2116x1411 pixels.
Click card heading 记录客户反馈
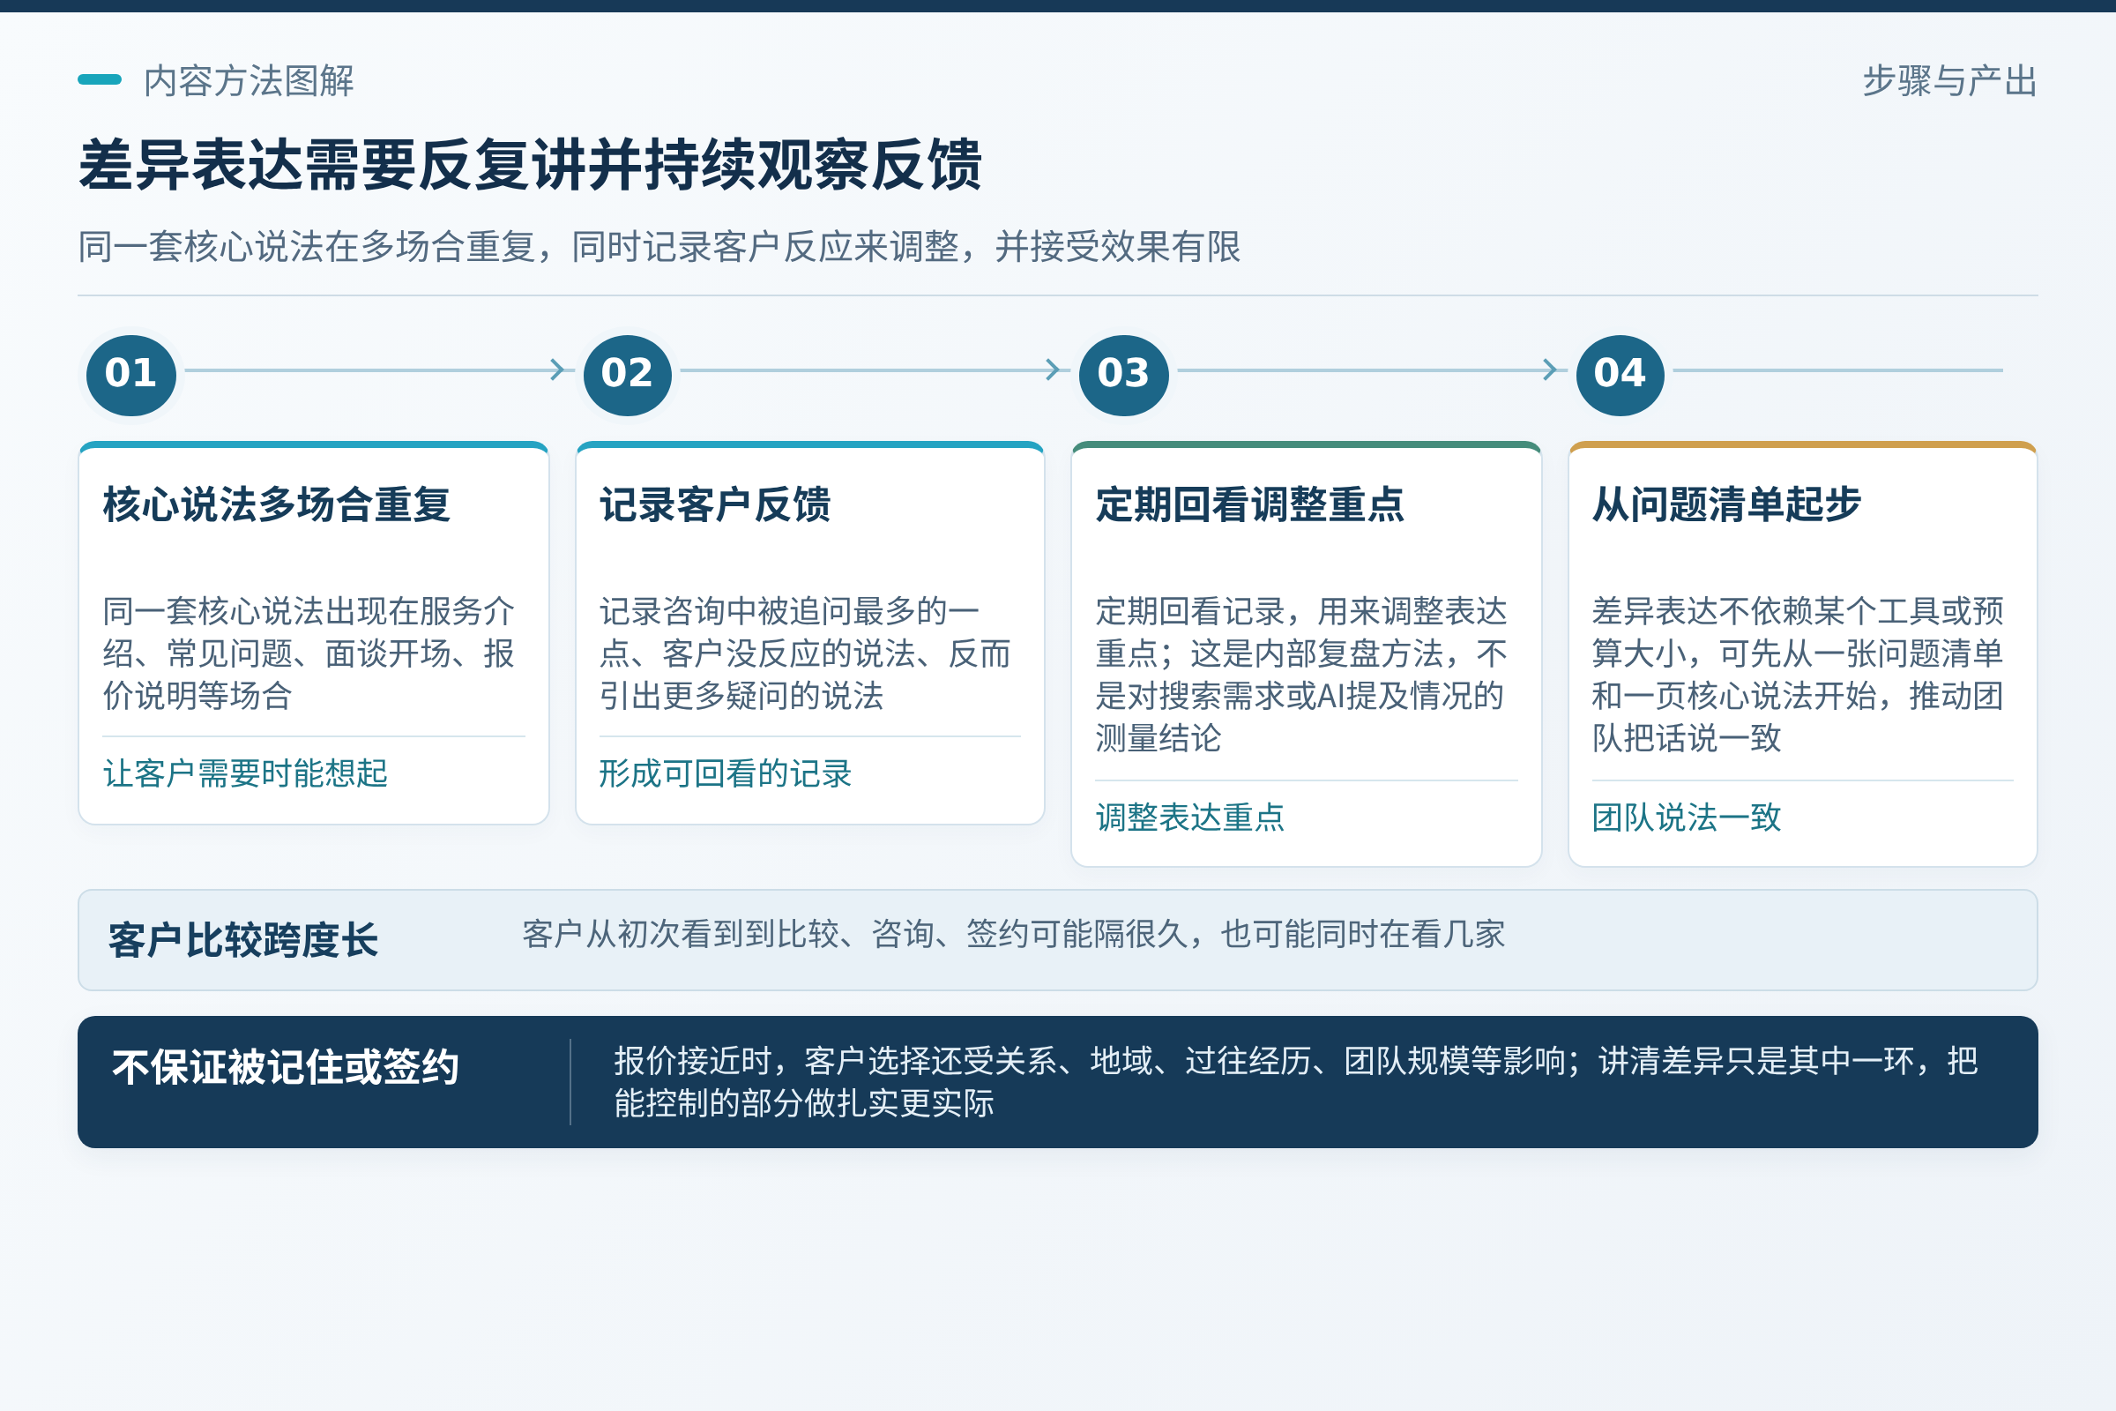pos(715,504)
